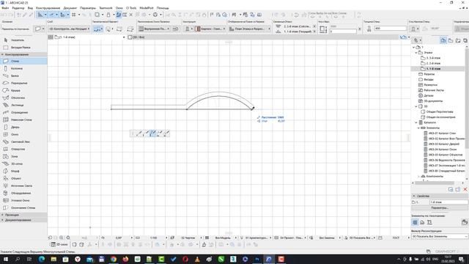Collapse the Этажи folder in Navigator

416,52
